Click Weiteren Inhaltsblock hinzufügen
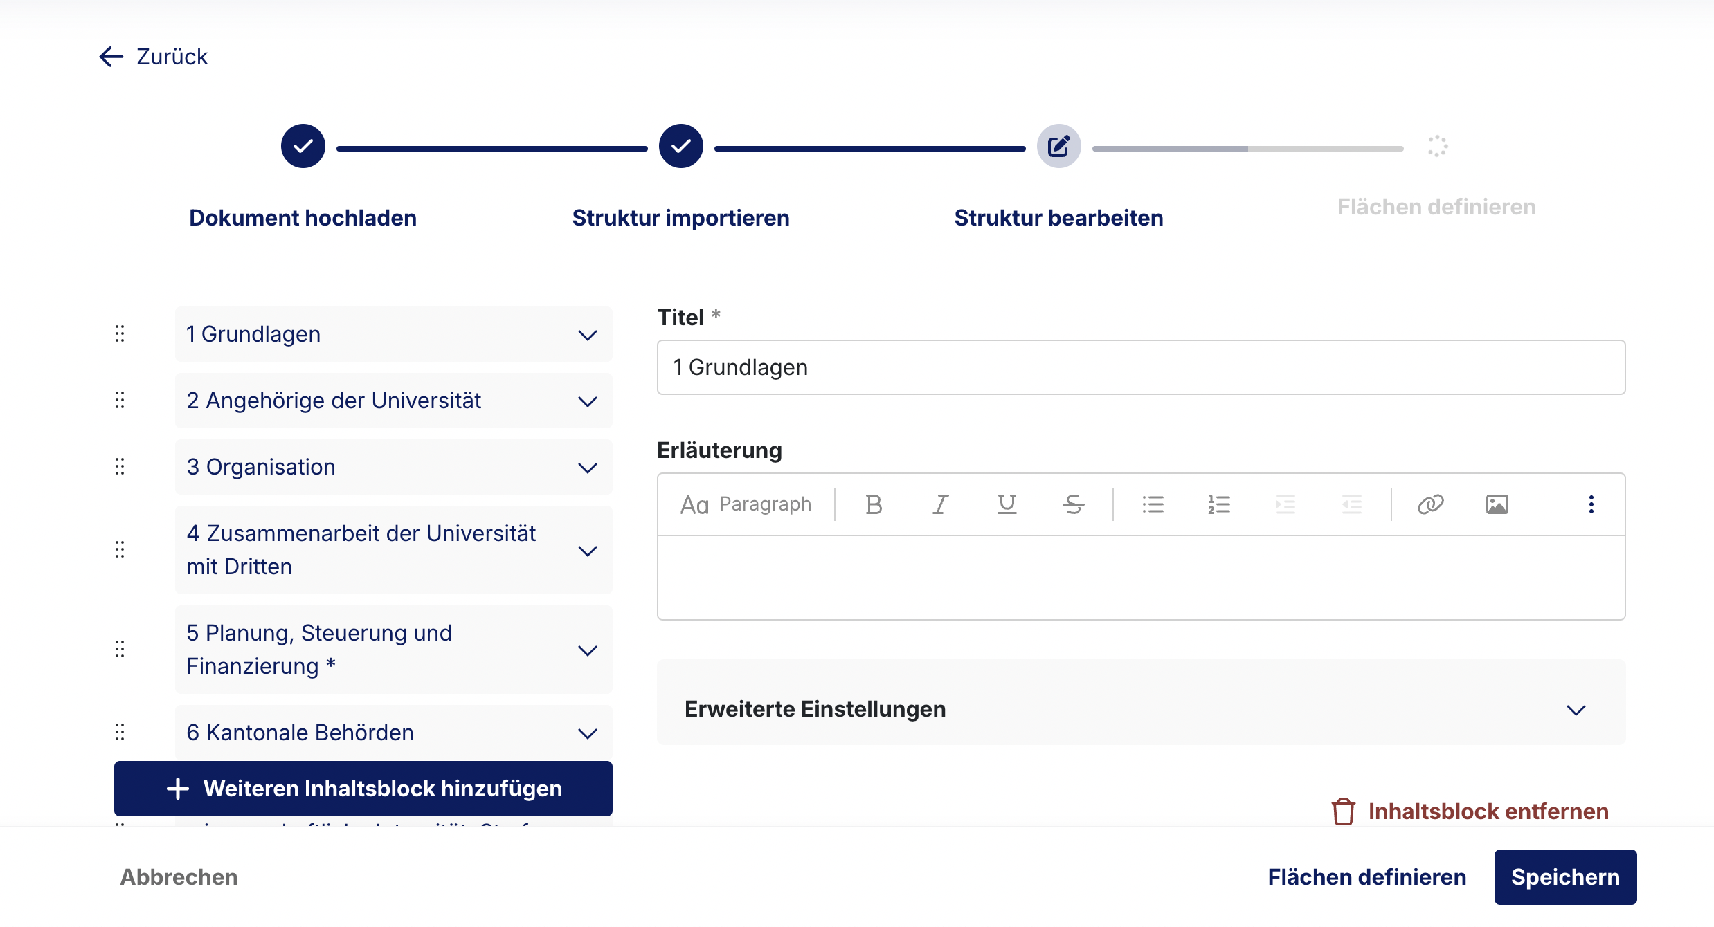Image resolution: width=1714 pixels, height=927 pixels. pos(363,789)
